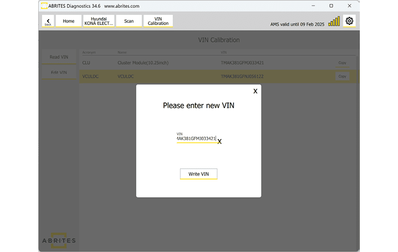The height and width of the screenshot is (252, 398).
Task: Click inside the VIN text field
Action: coord(196,139)
